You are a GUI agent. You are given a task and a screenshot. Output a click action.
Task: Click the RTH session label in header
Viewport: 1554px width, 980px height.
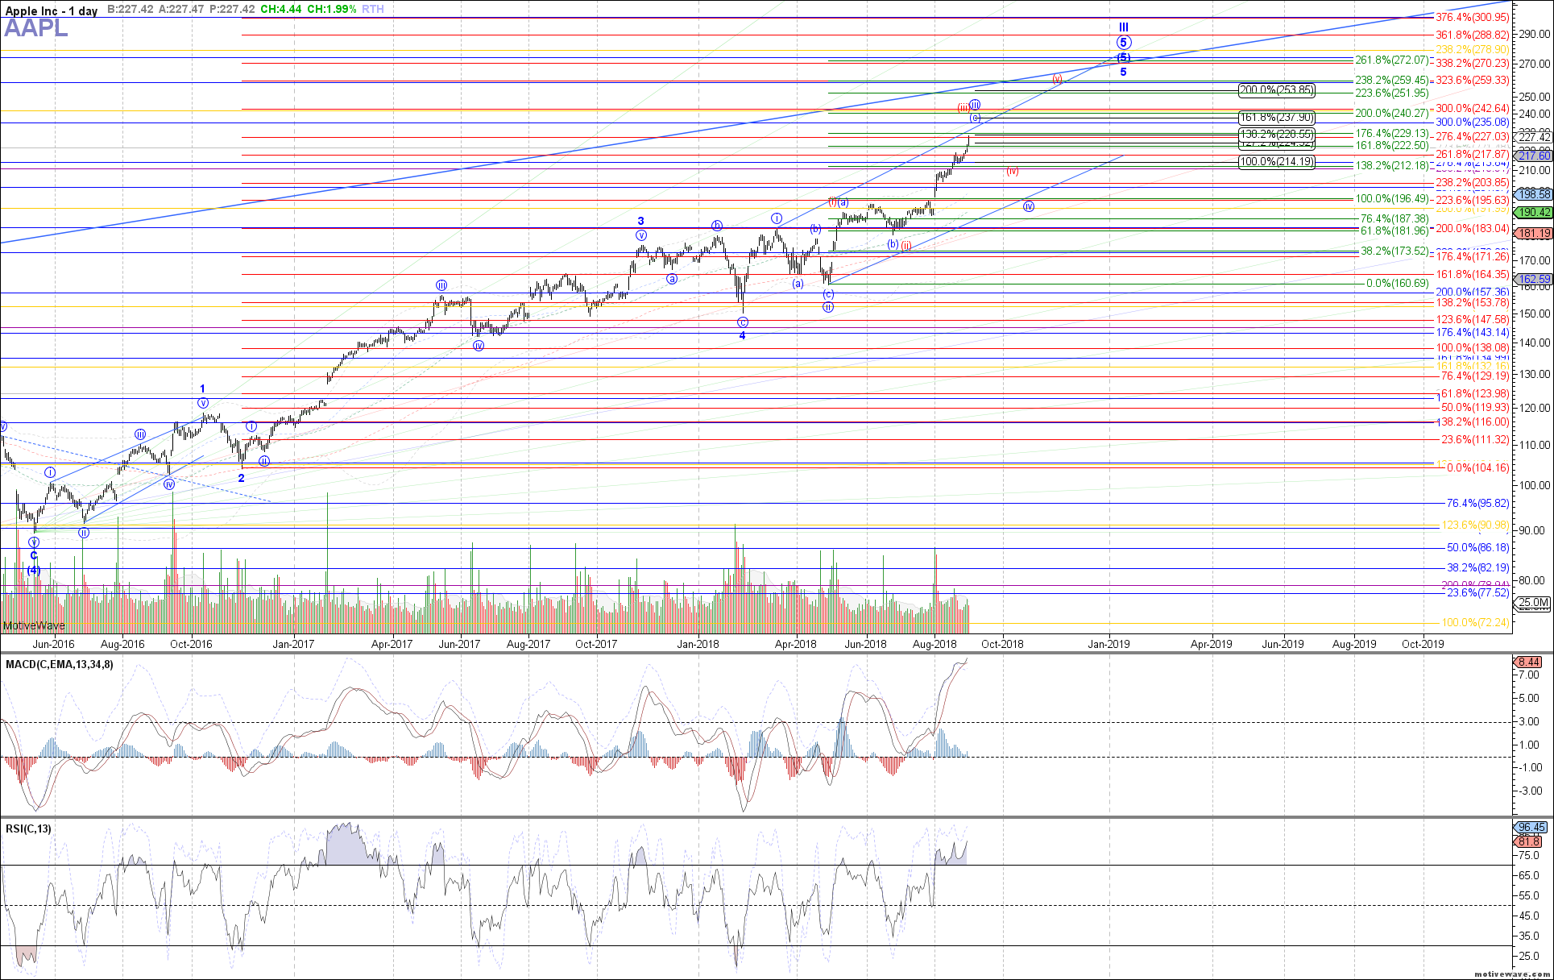point(373,10)
